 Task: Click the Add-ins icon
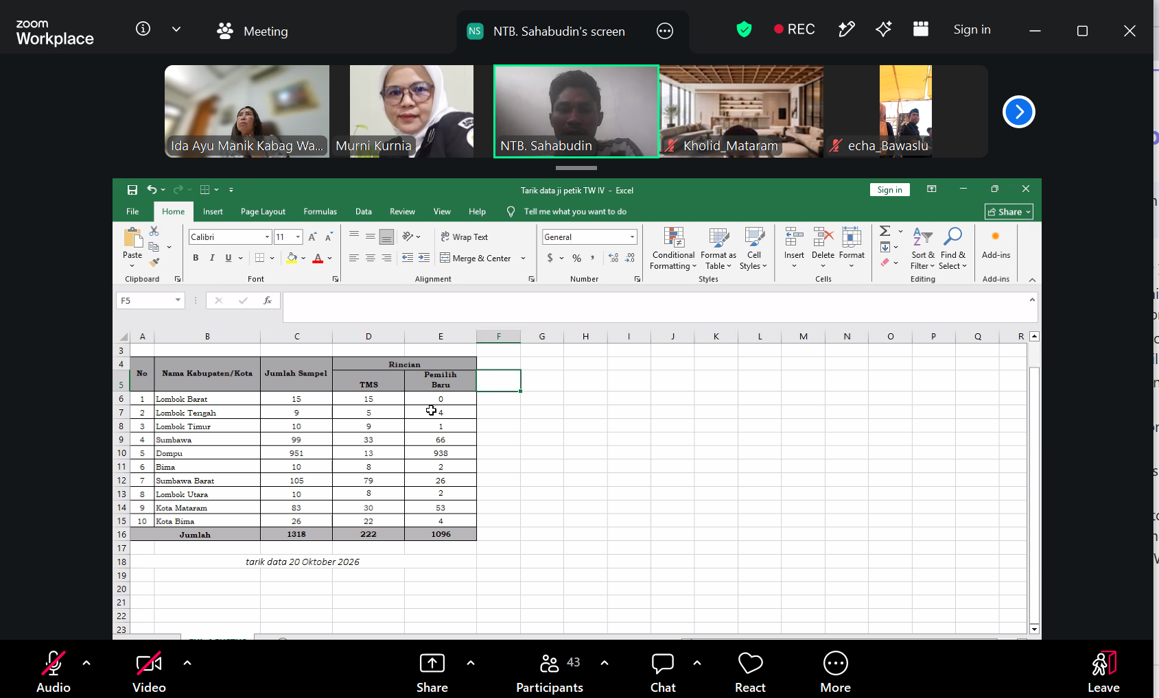[x=996, y=244]
